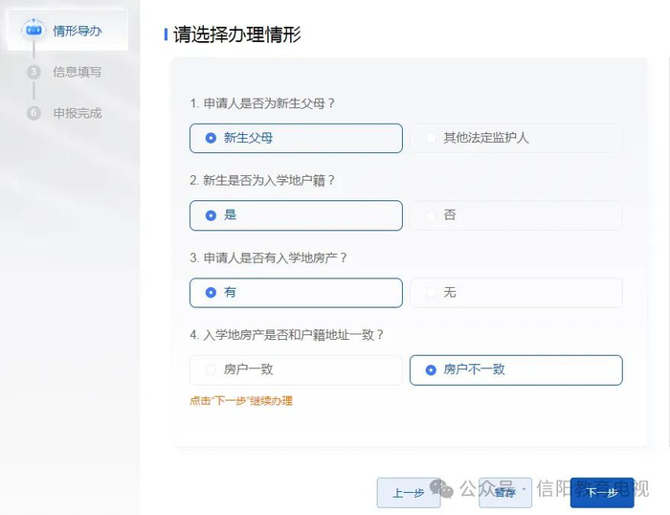The height and width of the screenshot is (515, 670).
Task: Go to the 信息填写 step label
Action: (78, 72)
